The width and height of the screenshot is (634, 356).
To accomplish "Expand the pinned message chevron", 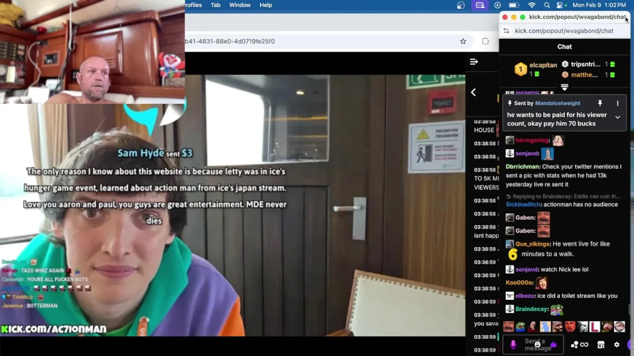I will tap(617, 117).
